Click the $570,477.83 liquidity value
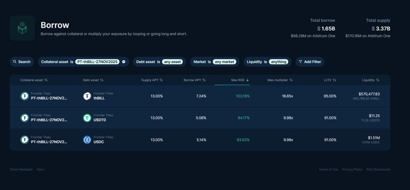 click(369, 94)
